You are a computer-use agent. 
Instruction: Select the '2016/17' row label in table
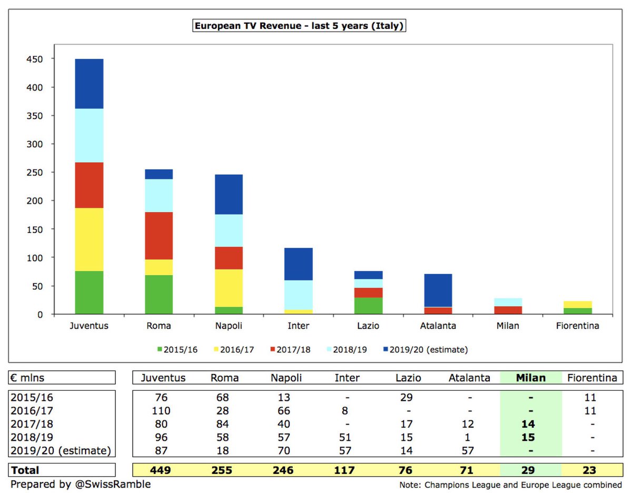[33, 411]
